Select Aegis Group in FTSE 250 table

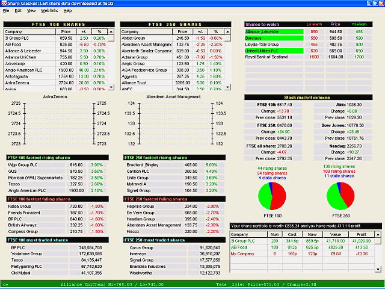coord(173,64)
